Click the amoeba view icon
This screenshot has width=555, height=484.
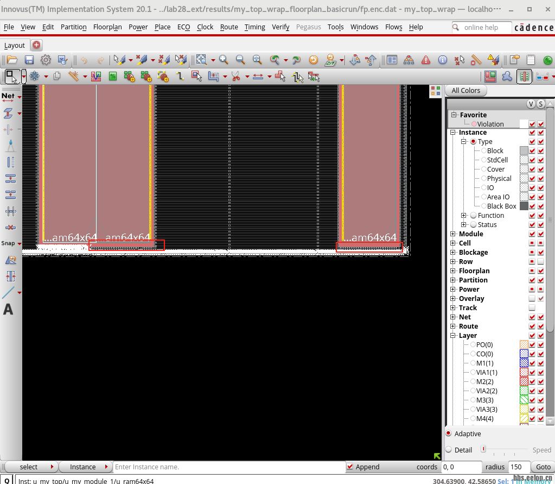[507, 77]
